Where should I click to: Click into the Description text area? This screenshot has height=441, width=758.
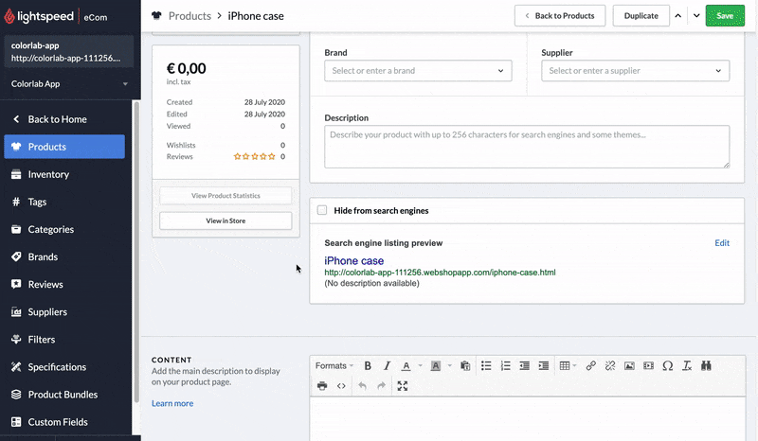pos(527,147)
